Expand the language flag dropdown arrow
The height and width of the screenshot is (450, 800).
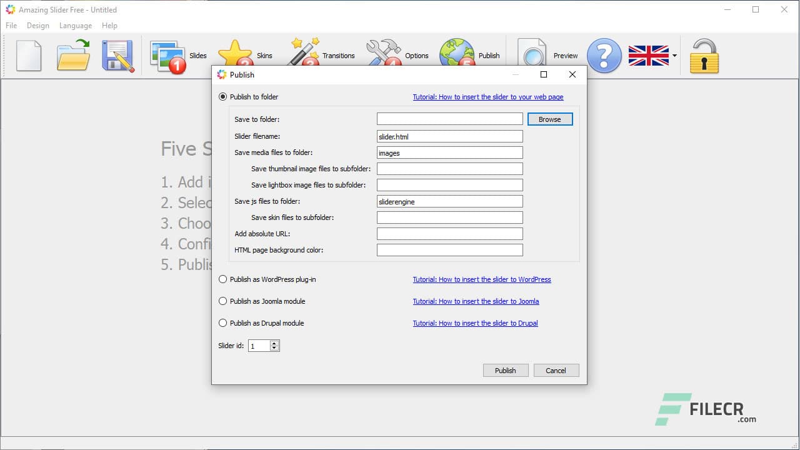pyautogui.click(x=674, y=56)
